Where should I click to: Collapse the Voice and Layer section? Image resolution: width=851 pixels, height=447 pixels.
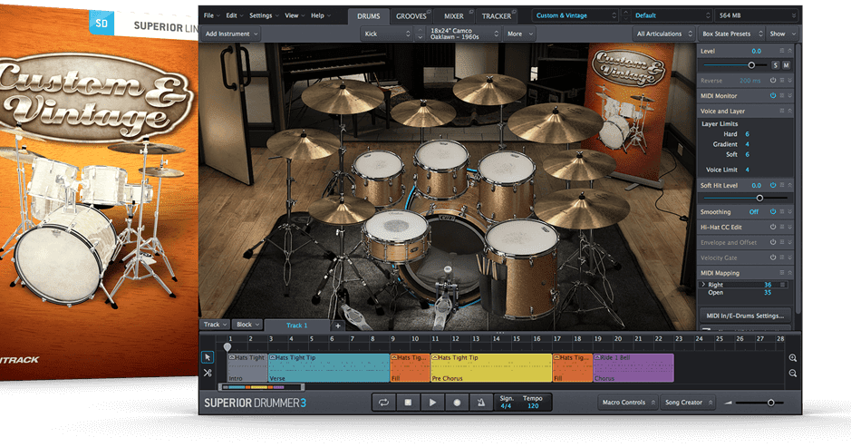click(789, 111)
